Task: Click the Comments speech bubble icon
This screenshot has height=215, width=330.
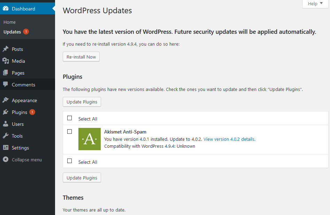Action: point(6,85)
